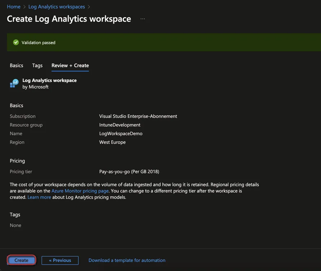This screenshot has height=271, width=321.
Task: Open the ellipsis more options menu
Action: point(143,19)
